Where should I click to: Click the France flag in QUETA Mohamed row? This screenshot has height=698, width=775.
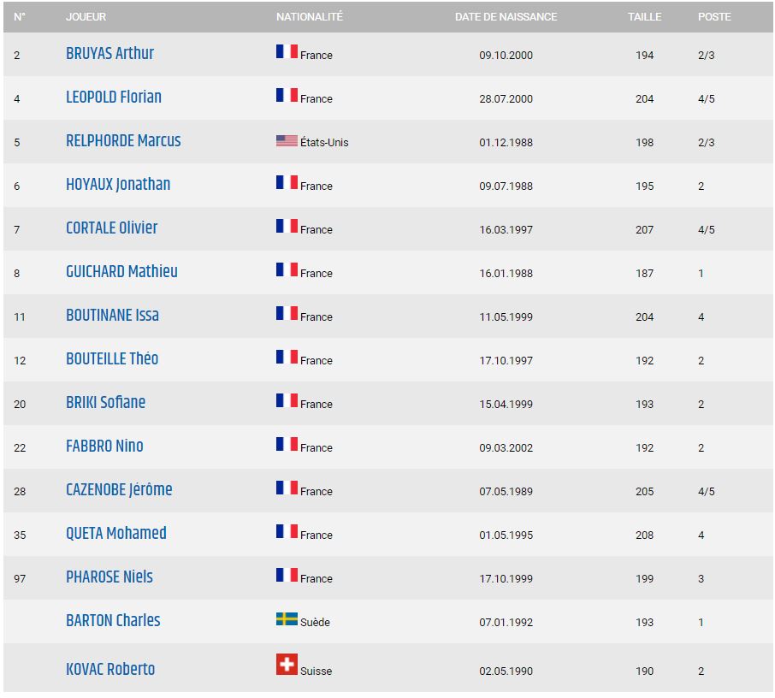(287, 531)
